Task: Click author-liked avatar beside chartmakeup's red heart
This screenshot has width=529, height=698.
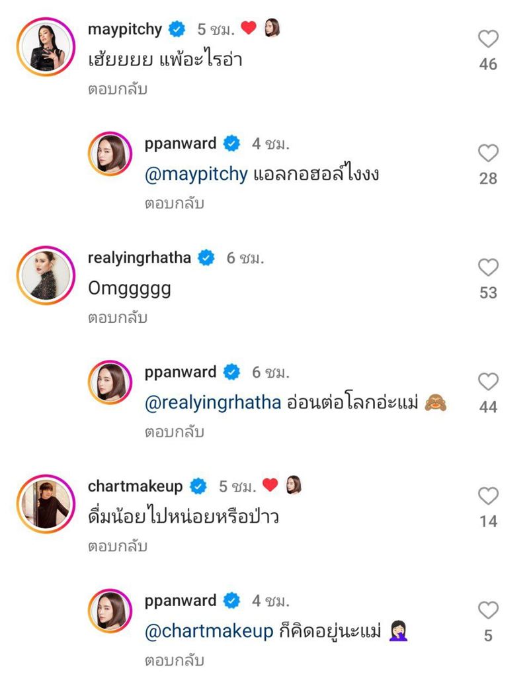Action: (294, 486)
